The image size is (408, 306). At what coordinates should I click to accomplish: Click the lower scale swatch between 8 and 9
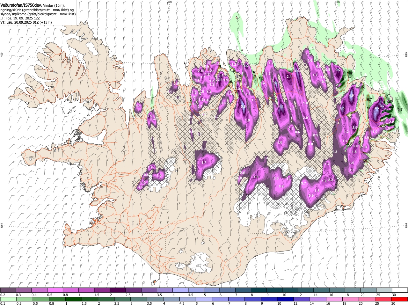253,299
